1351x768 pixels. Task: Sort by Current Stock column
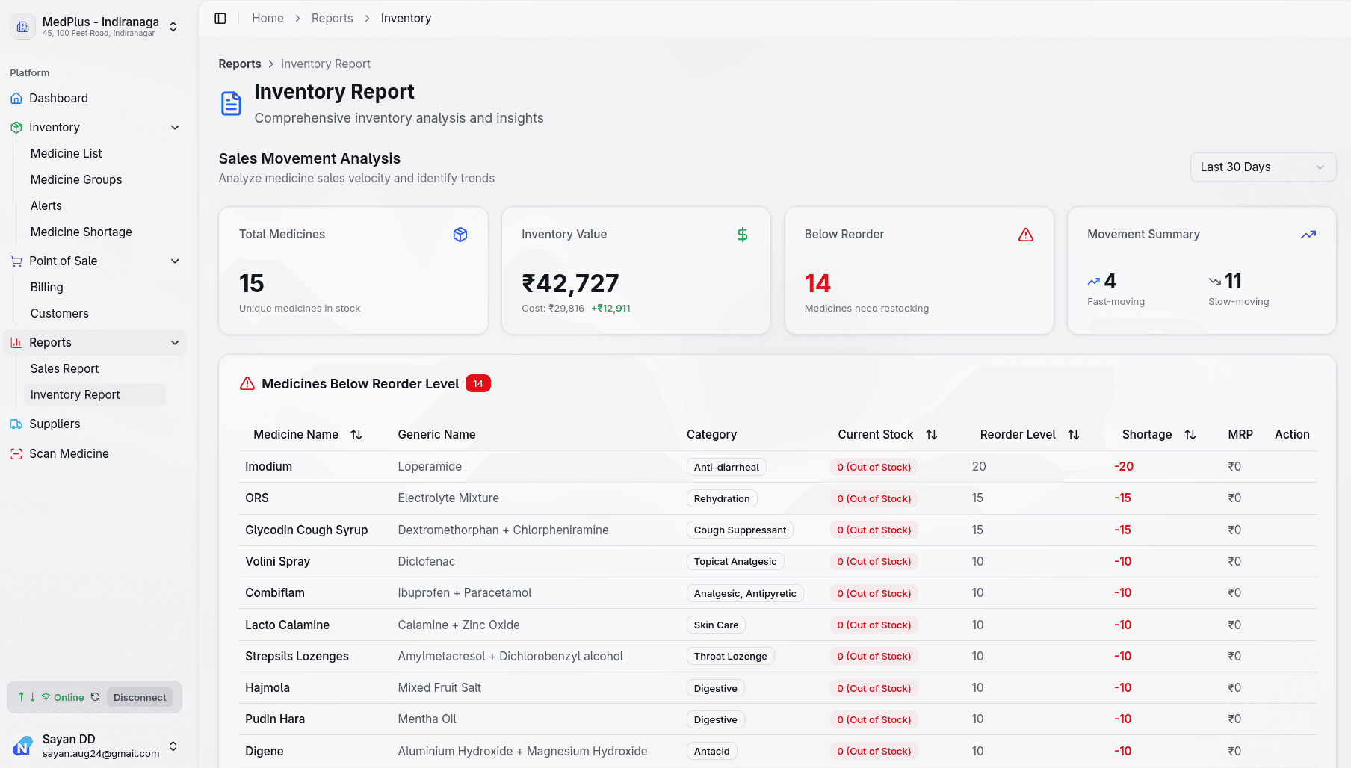click(x=888, y=434)
